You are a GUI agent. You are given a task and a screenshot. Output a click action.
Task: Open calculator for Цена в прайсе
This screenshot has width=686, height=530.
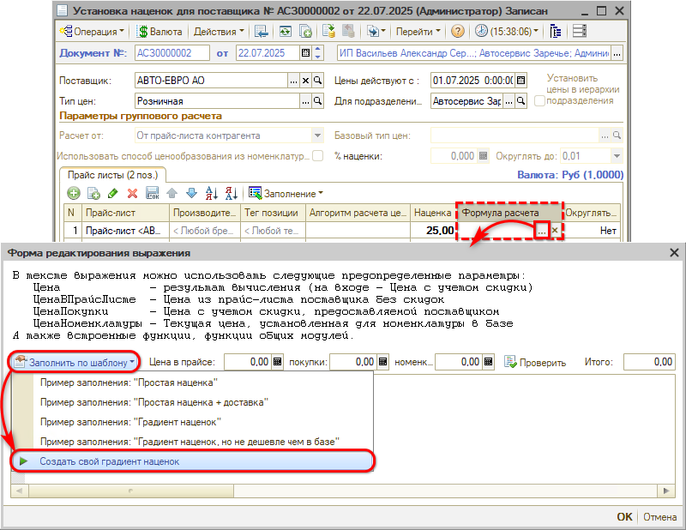[277, 362]
